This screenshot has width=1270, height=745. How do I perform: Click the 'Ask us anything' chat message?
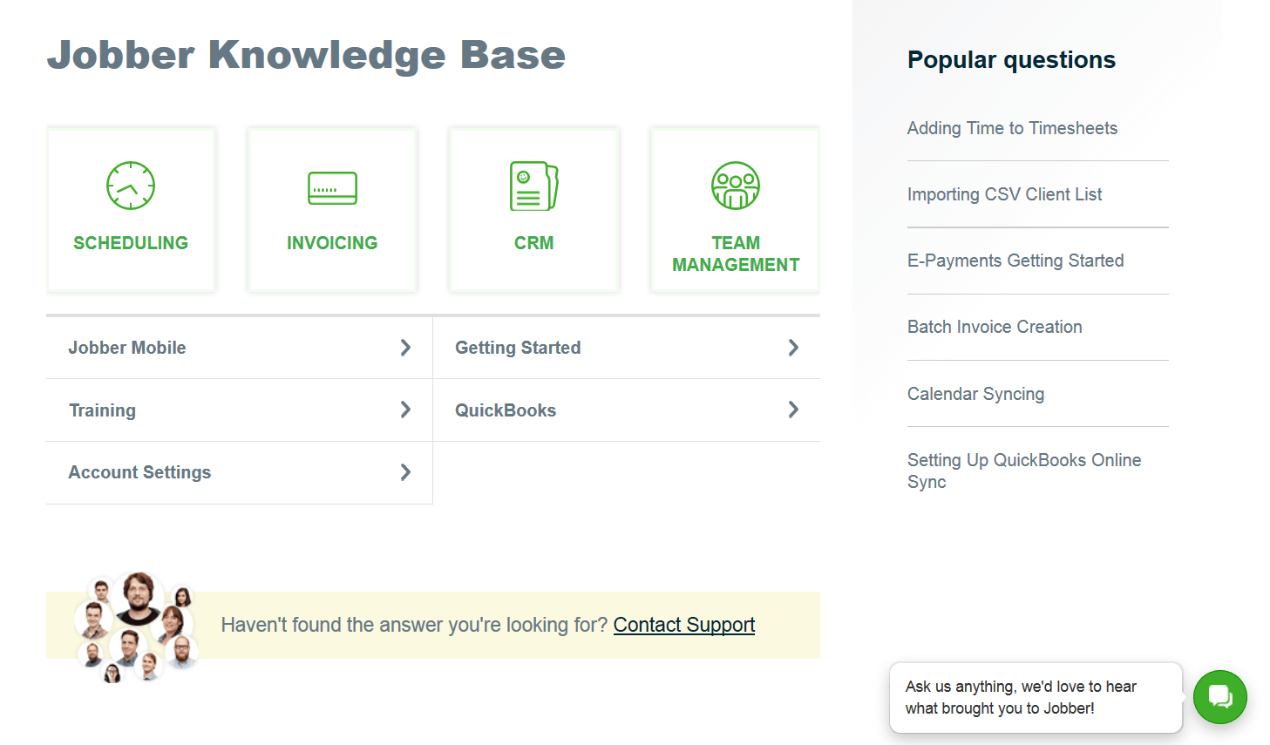click(x=1021, y=697)
